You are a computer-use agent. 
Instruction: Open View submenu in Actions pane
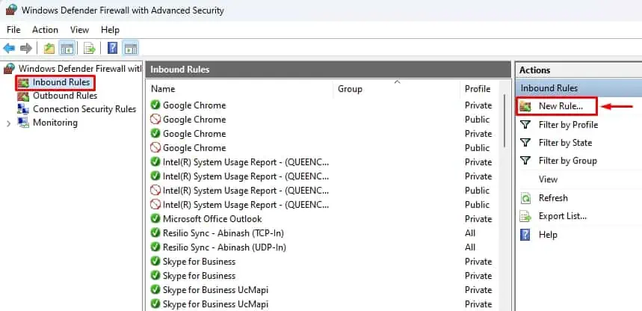tap(548, 179)
